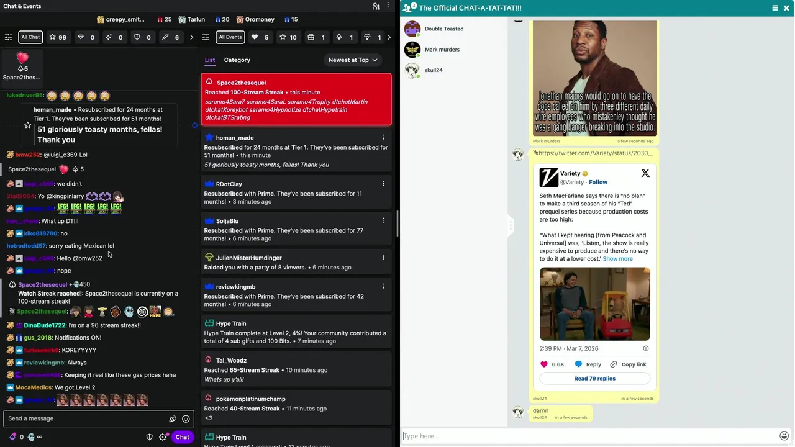This screenshot has width=795, height=447.
Task: Open options menu for SoljaBlu event
Action: click(383, 220)
